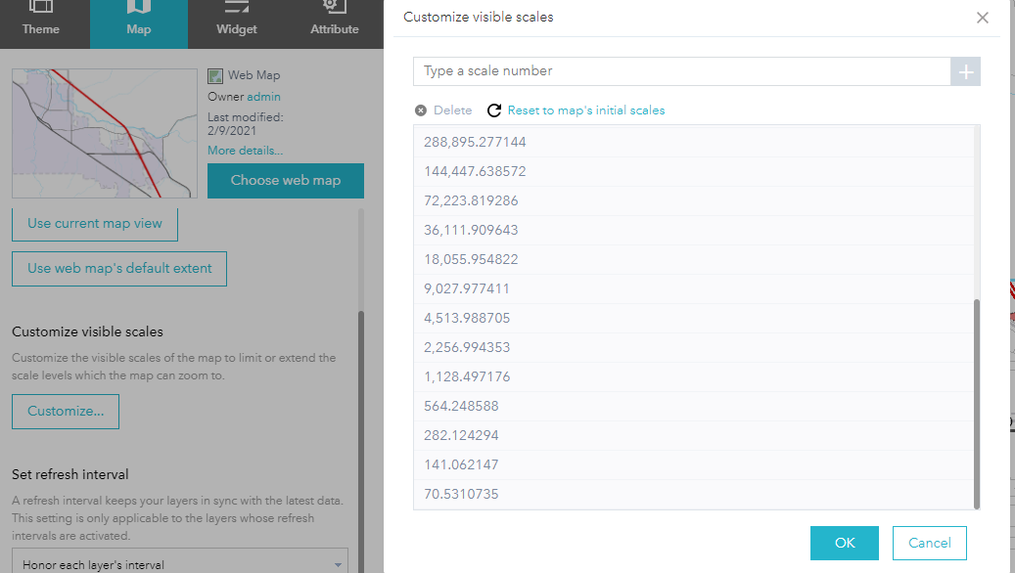Open More details link

[244, 150]
